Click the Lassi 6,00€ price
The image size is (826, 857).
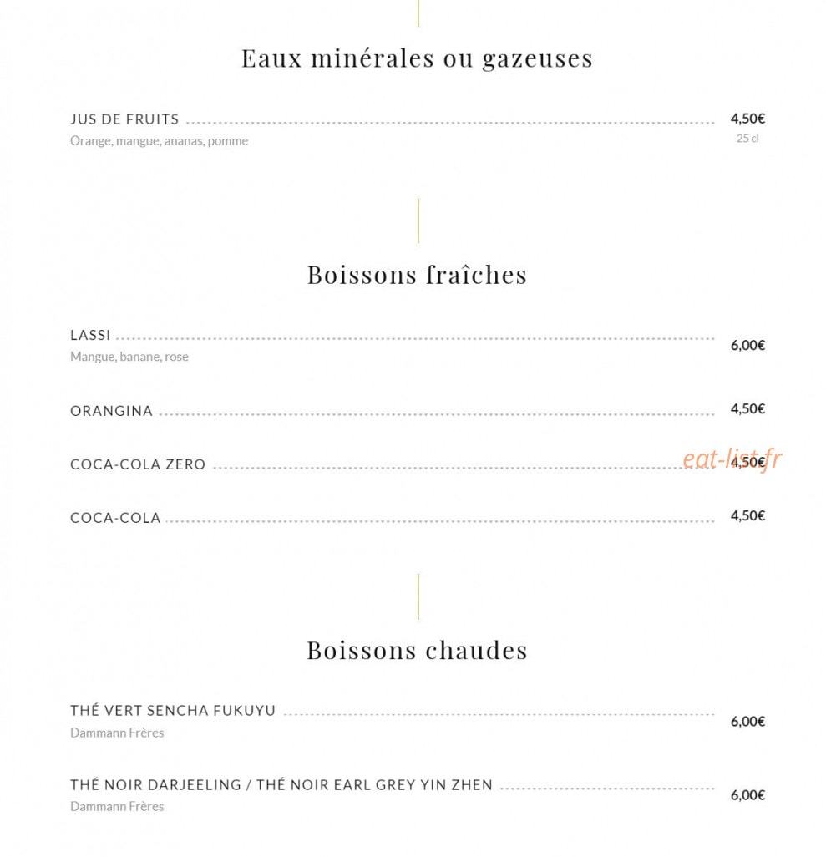click(747, 346)
